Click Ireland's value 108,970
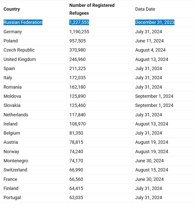Viewport: 195px width, 208px height. pos(77,124)
